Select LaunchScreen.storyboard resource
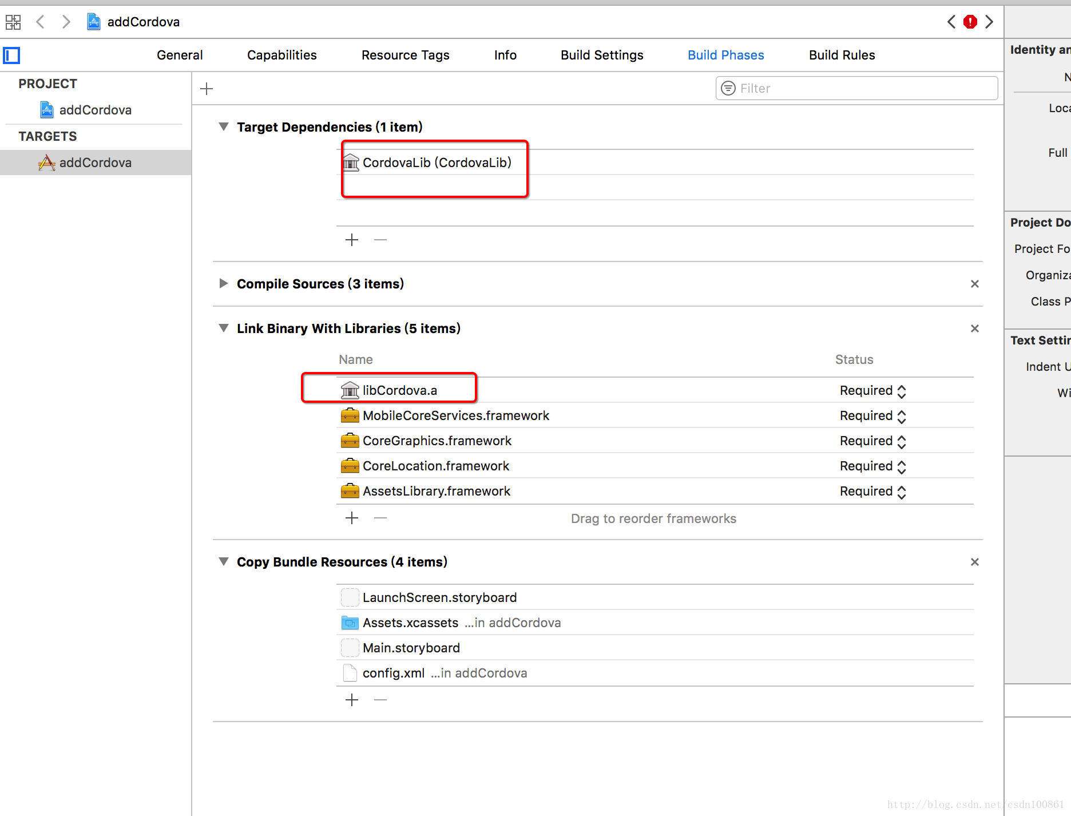 [655, 597]
